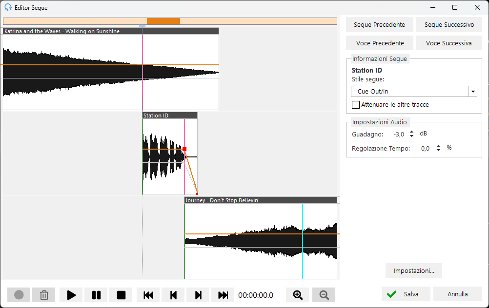Select Katrina and the Waves track header
489x308 pixels.
(111, 31)
